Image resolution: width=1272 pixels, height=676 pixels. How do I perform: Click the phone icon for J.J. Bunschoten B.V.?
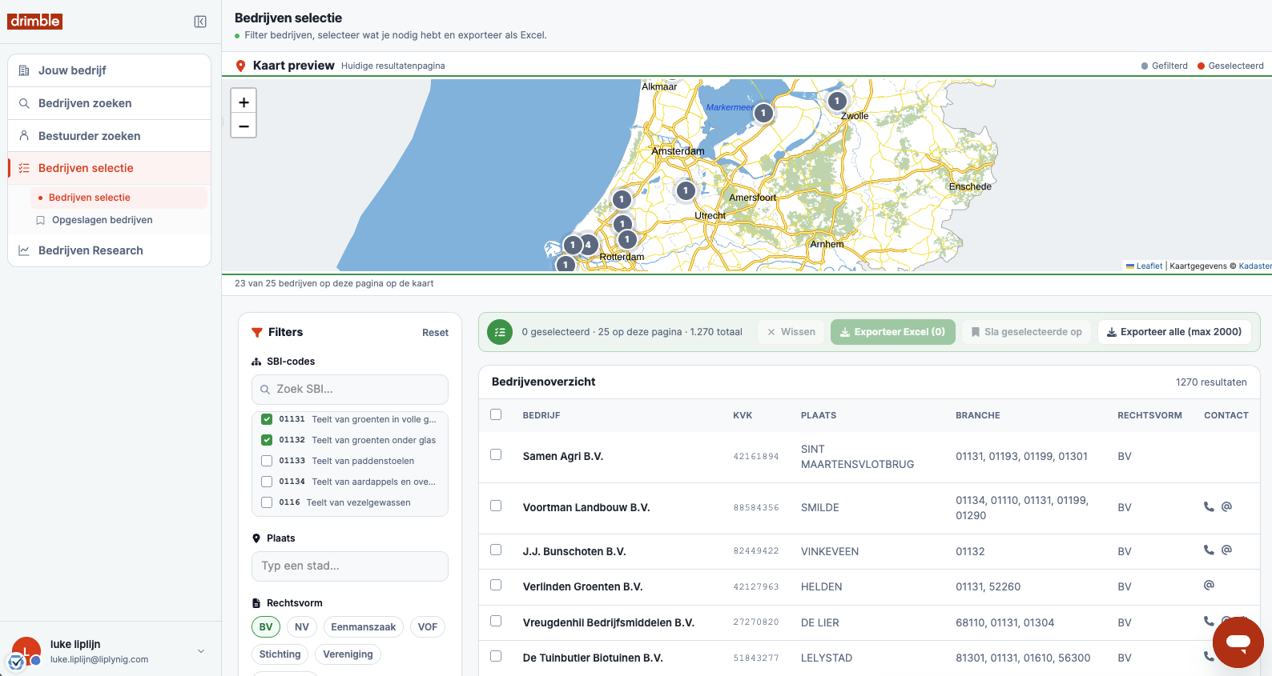click(x=1209, y=550)
